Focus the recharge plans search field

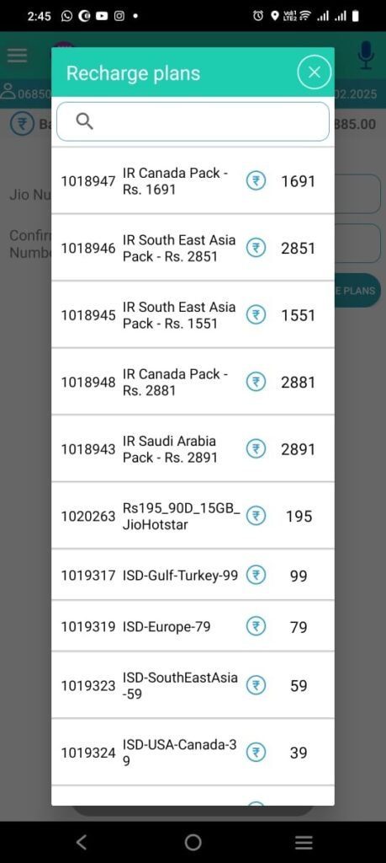point(193,121)
